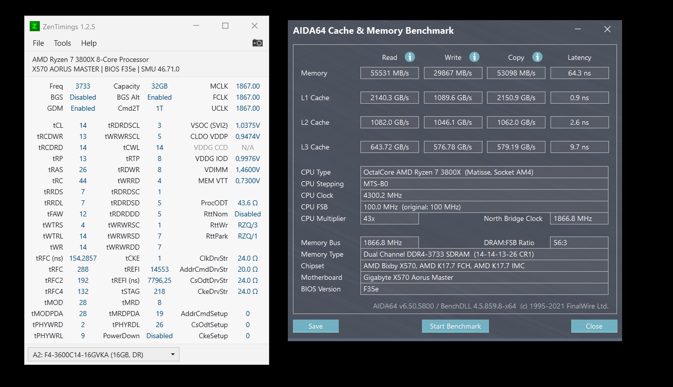This screenshot has width=673, height=387.
Task: Click Memory Bus field 1866.8 MHz
Action: point(390,243)
